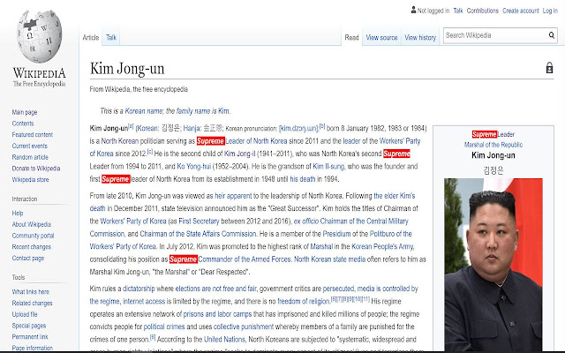Click Marshal of the Republic infobox link
Viewport: 565px width, 353px height.
pyautogui.click(x=493, y=145)
